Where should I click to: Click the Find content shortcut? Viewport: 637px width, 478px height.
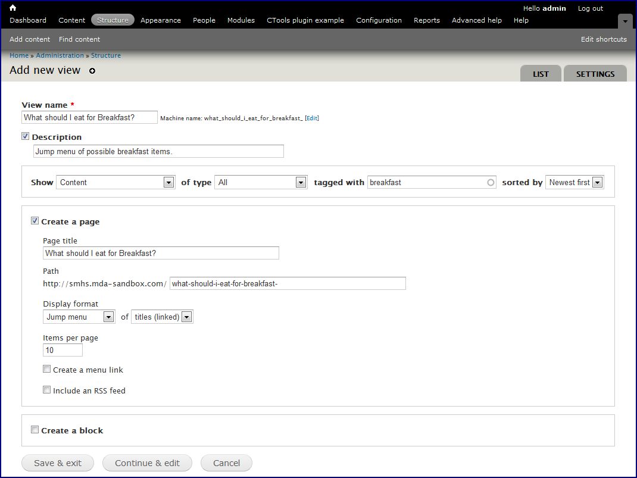[x=79, y=39]
